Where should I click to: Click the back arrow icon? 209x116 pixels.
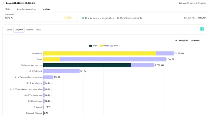(x=4, y=3)
